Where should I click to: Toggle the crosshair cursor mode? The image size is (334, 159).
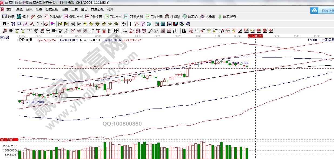tap(131, 24)
